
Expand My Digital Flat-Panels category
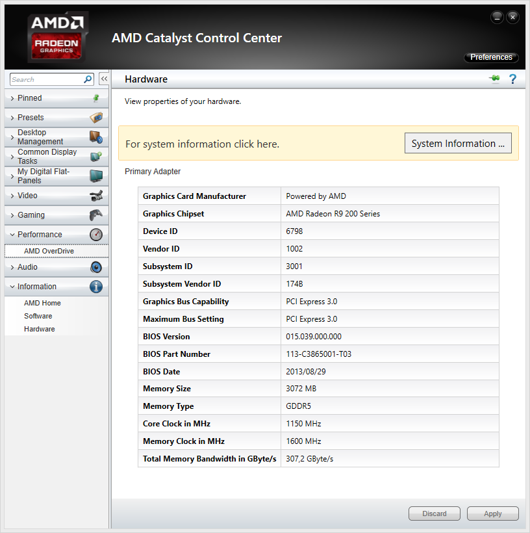click(x=43, y=176)
